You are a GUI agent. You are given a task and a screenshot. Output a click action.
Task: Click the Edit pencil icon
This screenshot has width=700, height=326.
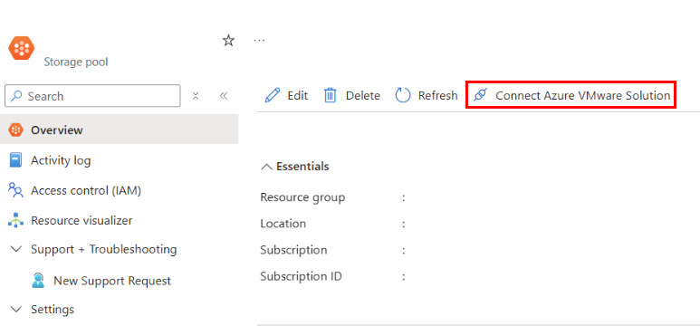(x=273, y=96)
